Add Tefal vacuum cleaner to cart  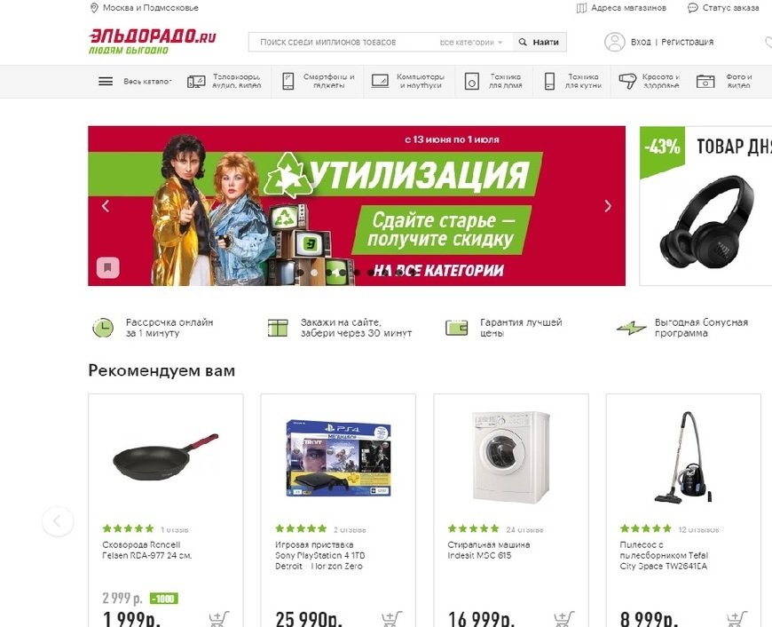pos(737,619)
